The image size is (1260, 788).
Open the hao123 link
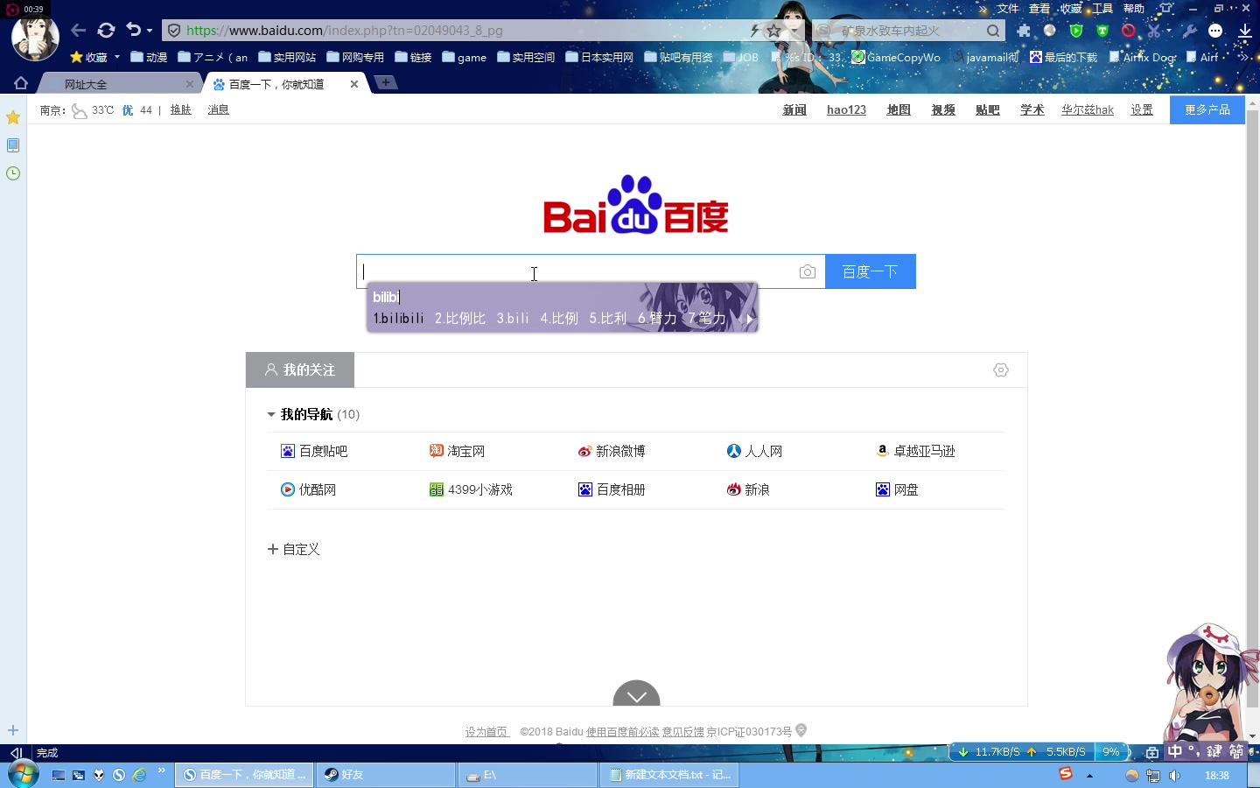pyautogui.click(x=846, y=109)
